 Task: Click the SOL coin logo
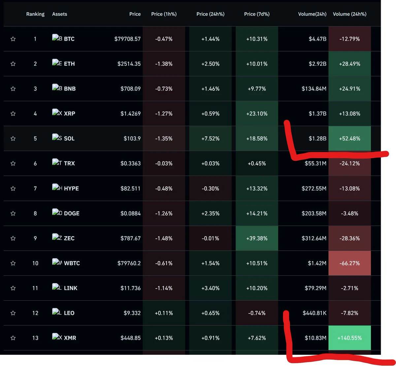[57, 137]
